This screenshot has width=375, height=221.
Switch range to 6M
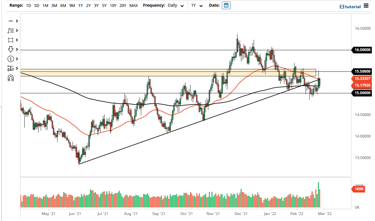point(62,5)
